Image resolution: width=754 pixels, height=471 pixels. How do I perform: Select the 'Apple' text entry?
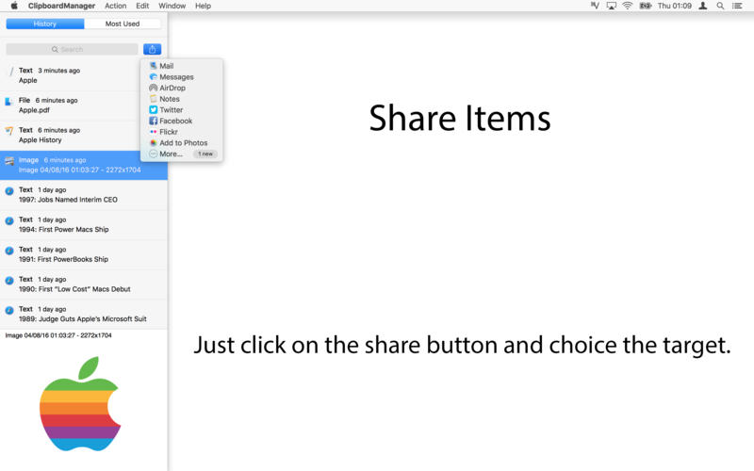pos(84,75)
